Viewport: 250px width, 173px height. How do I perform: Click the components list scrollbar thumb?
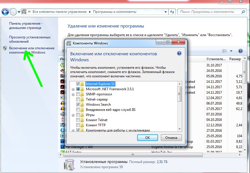click(179, 94)
